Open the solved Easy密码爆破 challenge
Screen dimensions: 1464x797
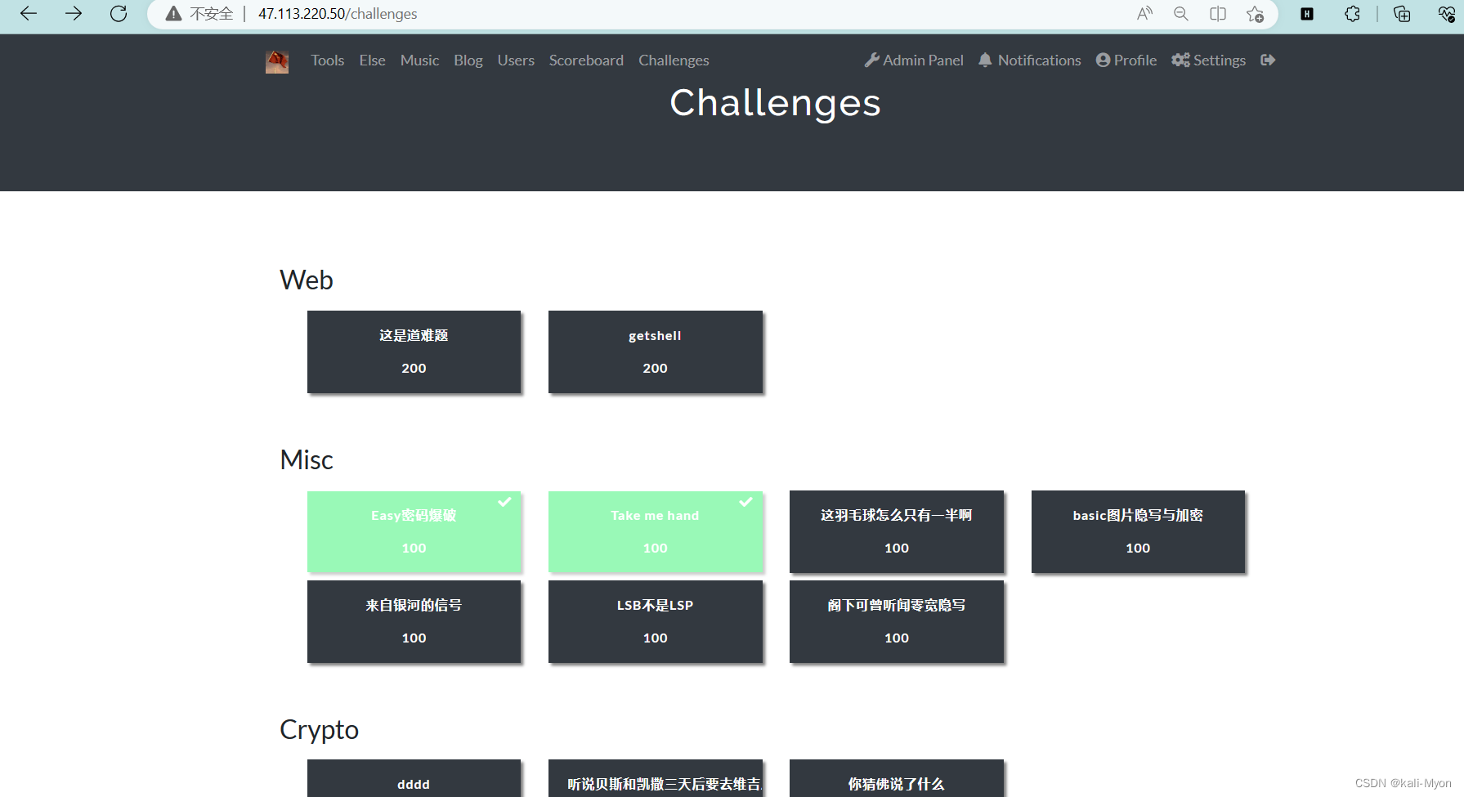coord(414,531)
